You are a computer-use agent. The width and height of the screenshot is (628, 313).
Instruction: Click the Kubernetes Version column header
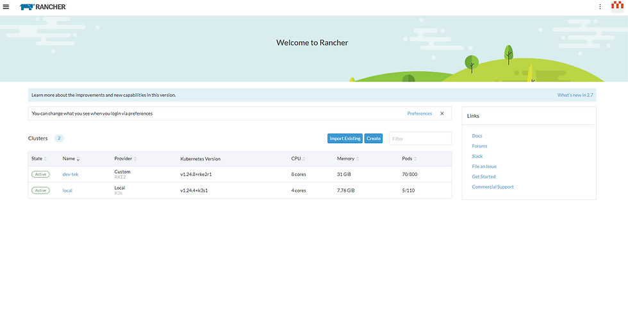tap(200, 158)
